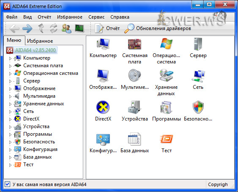The height and width of the screenshot is (192, 238).
Task: Open the Мультимедиа speaker icon in right pane
Action: (x=135, y=76)
